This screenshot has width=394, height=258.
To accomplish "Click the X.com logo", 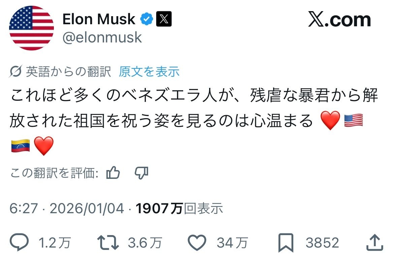I will (x=339, y=20).
